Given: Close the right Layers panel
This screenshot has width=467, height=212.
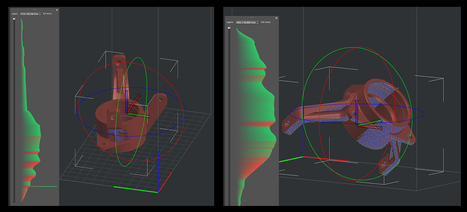Looking at the screenshot, I should pos(276,18).
